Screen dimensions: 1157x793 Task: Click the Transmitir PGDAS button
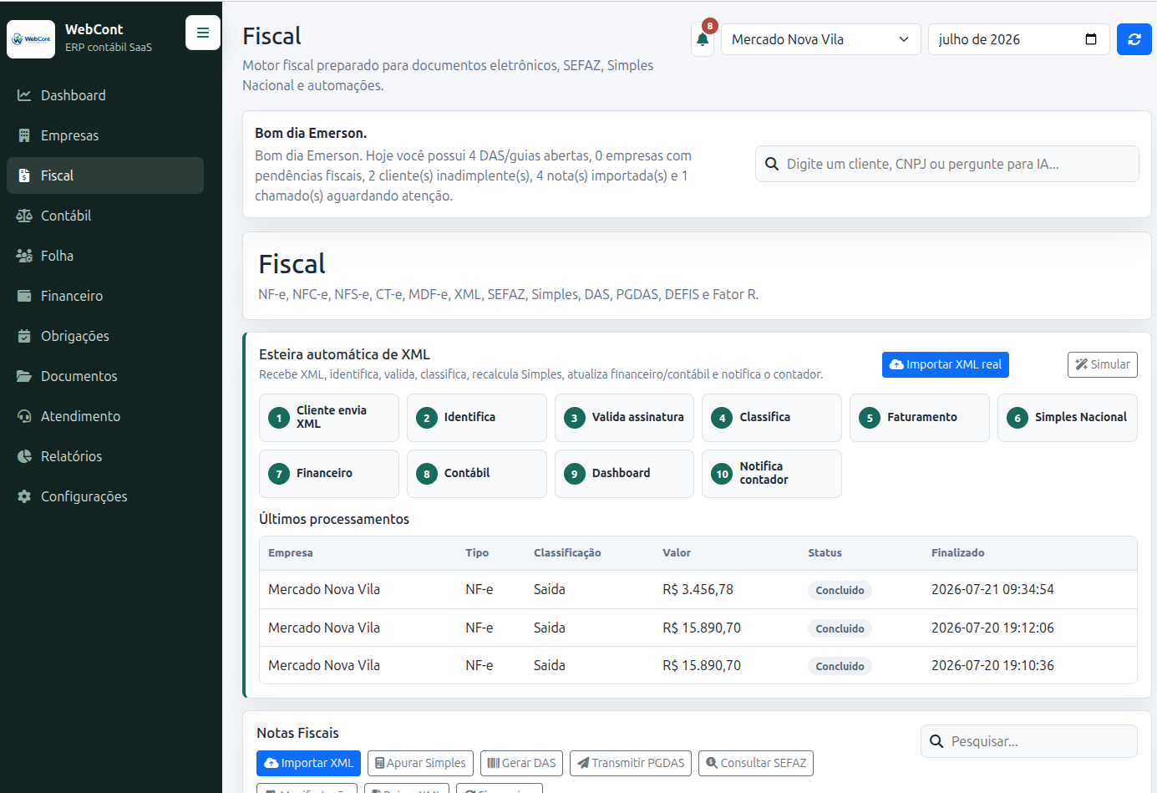631,763
